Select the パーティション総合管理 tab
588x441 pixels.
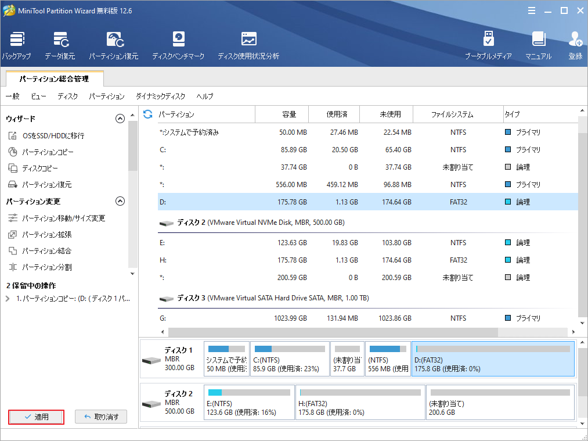click(x=55, y=79)
